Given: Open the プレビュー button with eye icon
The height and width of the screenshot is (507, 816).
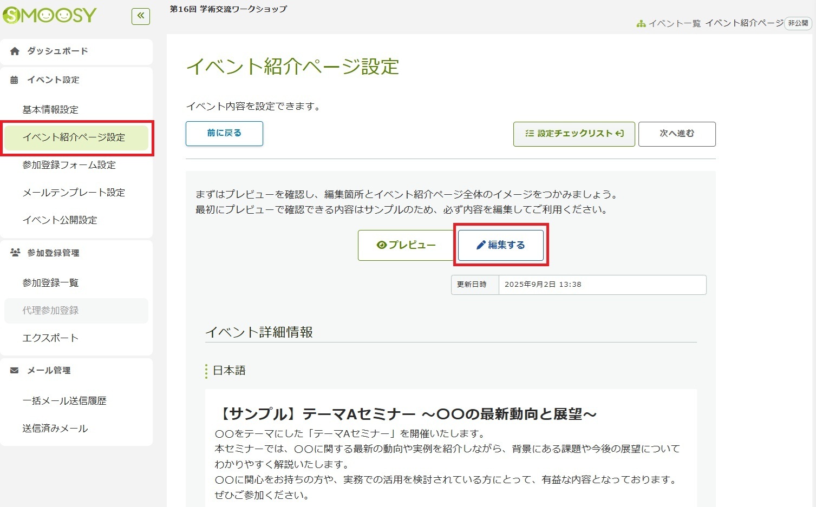Looking at the screenshot, I should point(406,245).
